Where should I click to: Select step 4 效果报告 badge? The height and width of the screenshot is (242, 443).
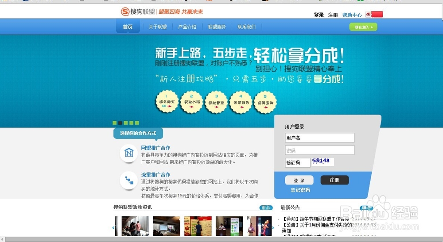241,102
